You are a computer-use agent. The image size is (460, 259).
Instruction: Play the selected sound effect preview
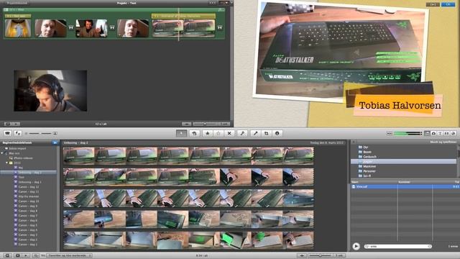click(356, 246)
